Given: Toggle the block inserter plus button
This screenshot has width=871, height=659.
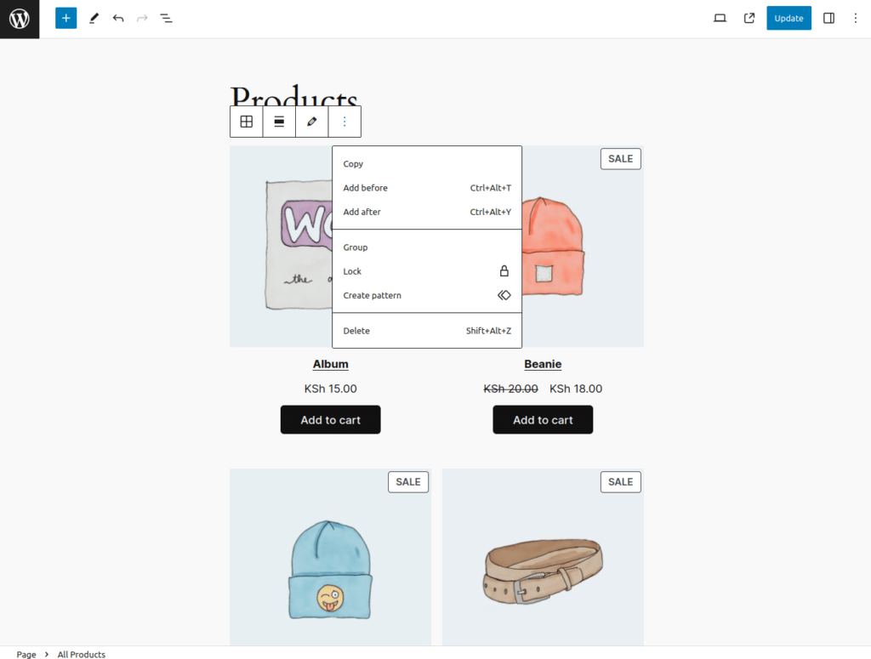Looking at the screenshot, I should click(65, 19).
